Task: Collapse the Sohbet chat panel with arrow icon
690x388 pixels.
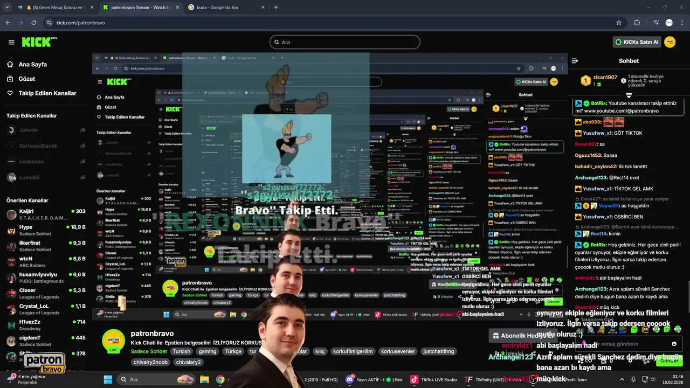Action: click(x=575, y=61)
